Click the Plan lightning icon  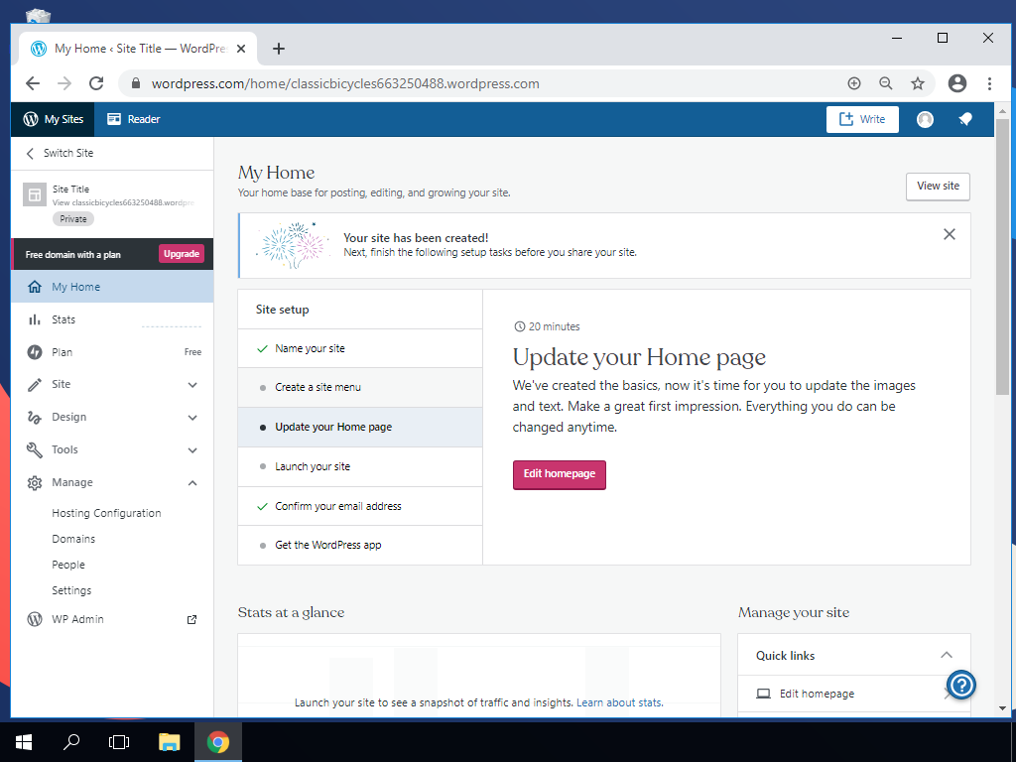[35, 352]
